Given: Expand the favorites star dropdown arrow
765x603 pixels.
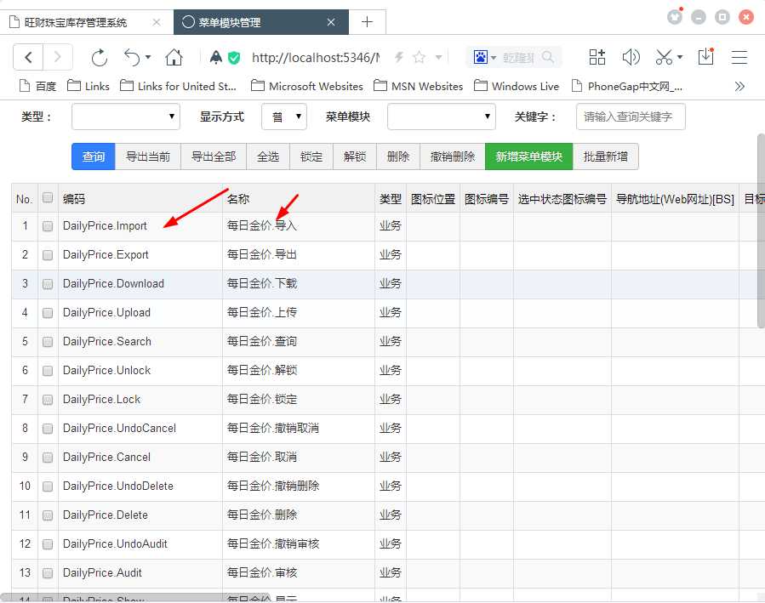Looking at the screenshot, I should [x=438, y=58].
